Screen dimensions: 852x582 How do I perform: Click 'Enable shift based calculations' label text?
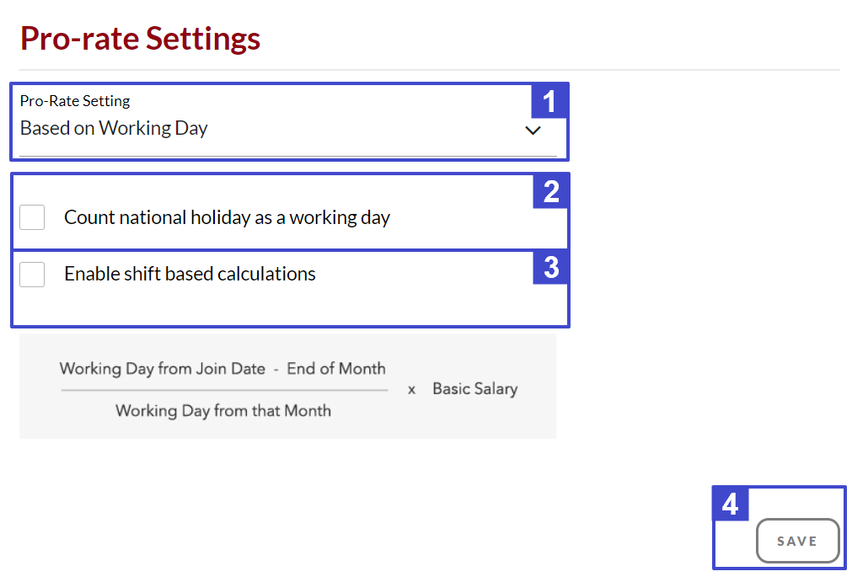pyautogui.click(x=190, y=274)
